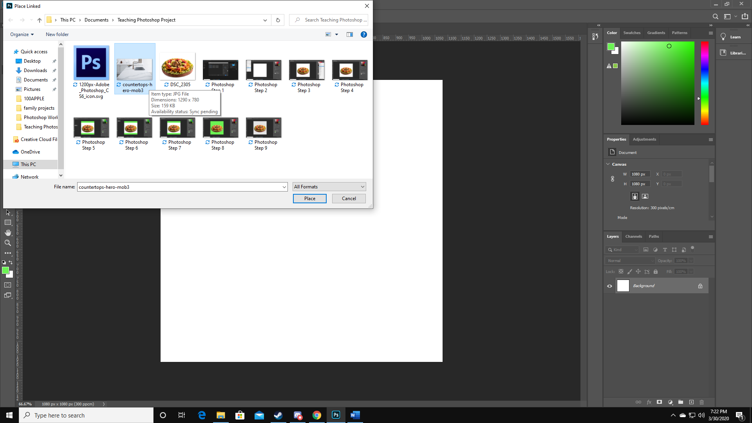The image size is (752, 423).
Task: Lock transparent pixels in Layers panel
Action: (x=621, y=271)
